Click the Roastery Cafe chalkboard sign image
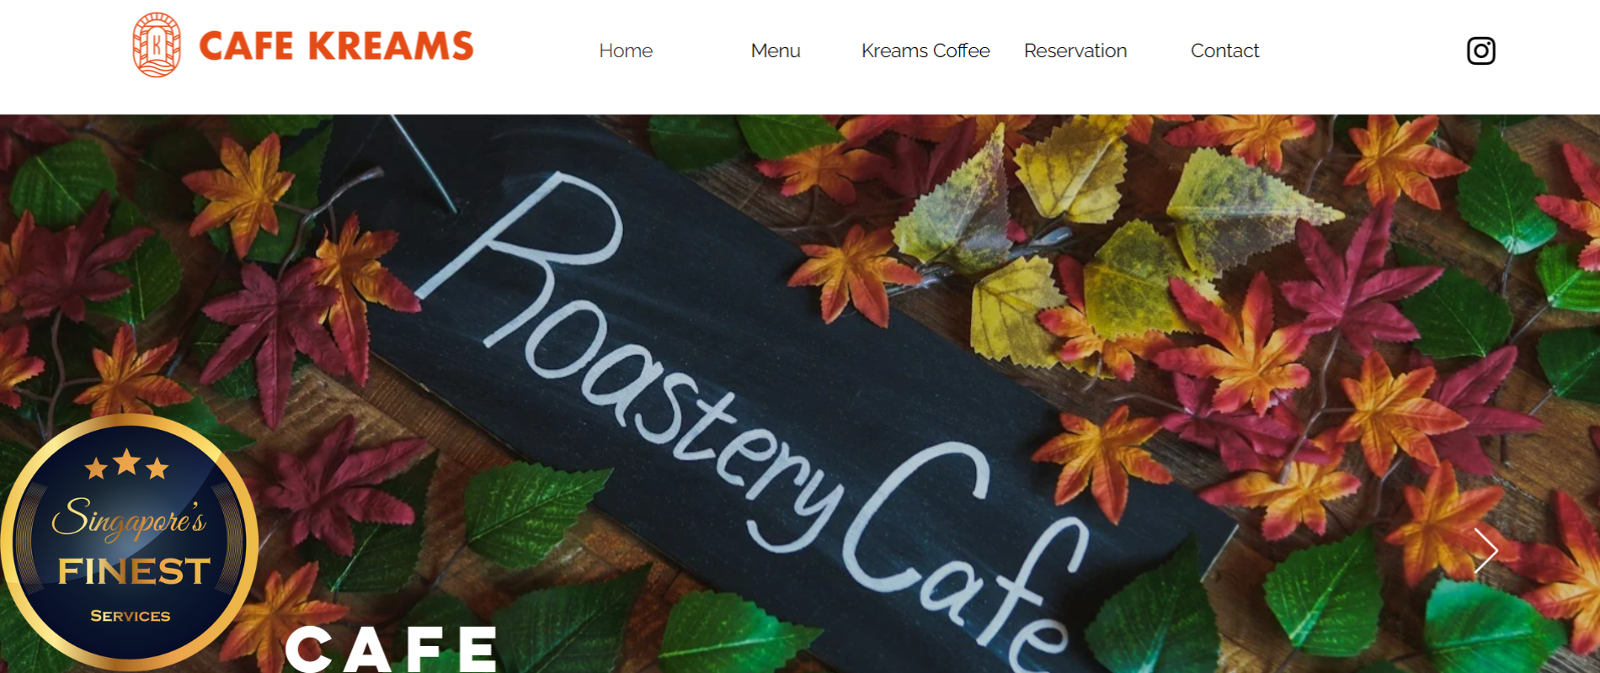The height and width of the screenshot is (673, 1600). (x=758, y=395)
